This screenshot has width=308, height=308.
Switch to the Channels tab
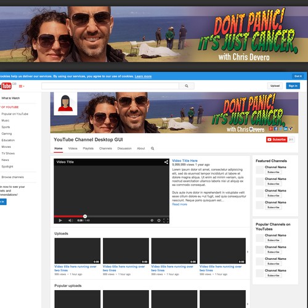(x=105, y=148)
